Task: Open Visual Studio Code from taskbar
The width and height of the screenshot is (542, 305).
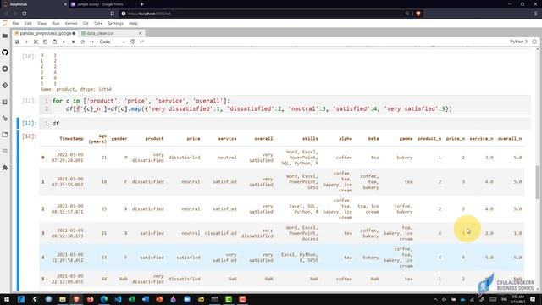Action: [x=118, y=299]
